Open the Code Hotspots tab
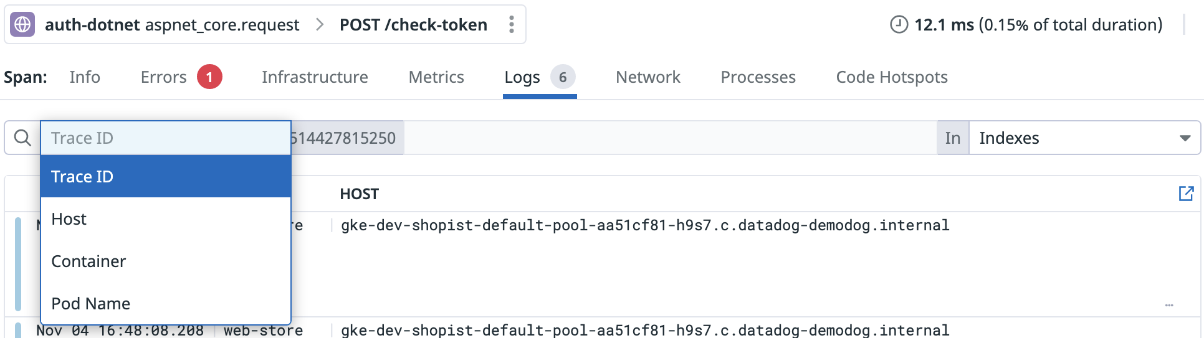Viewport: 1204px width, 338px height. (x=892, y=77)
